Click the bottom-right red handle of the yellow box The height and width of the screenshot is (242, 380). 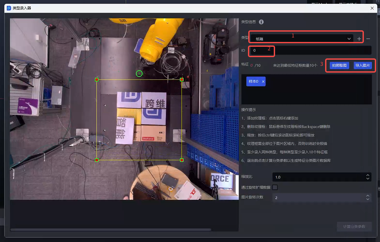(x=181, y=160)
